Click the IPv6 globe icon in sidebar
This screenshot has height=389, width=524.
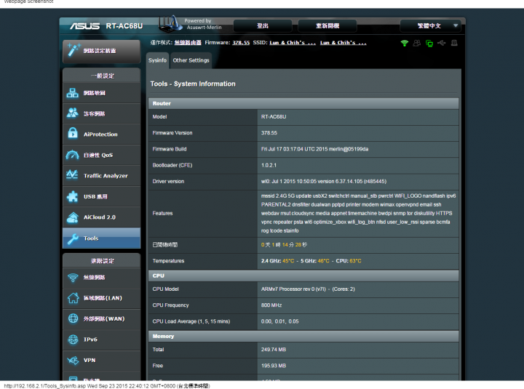point(73,340)
